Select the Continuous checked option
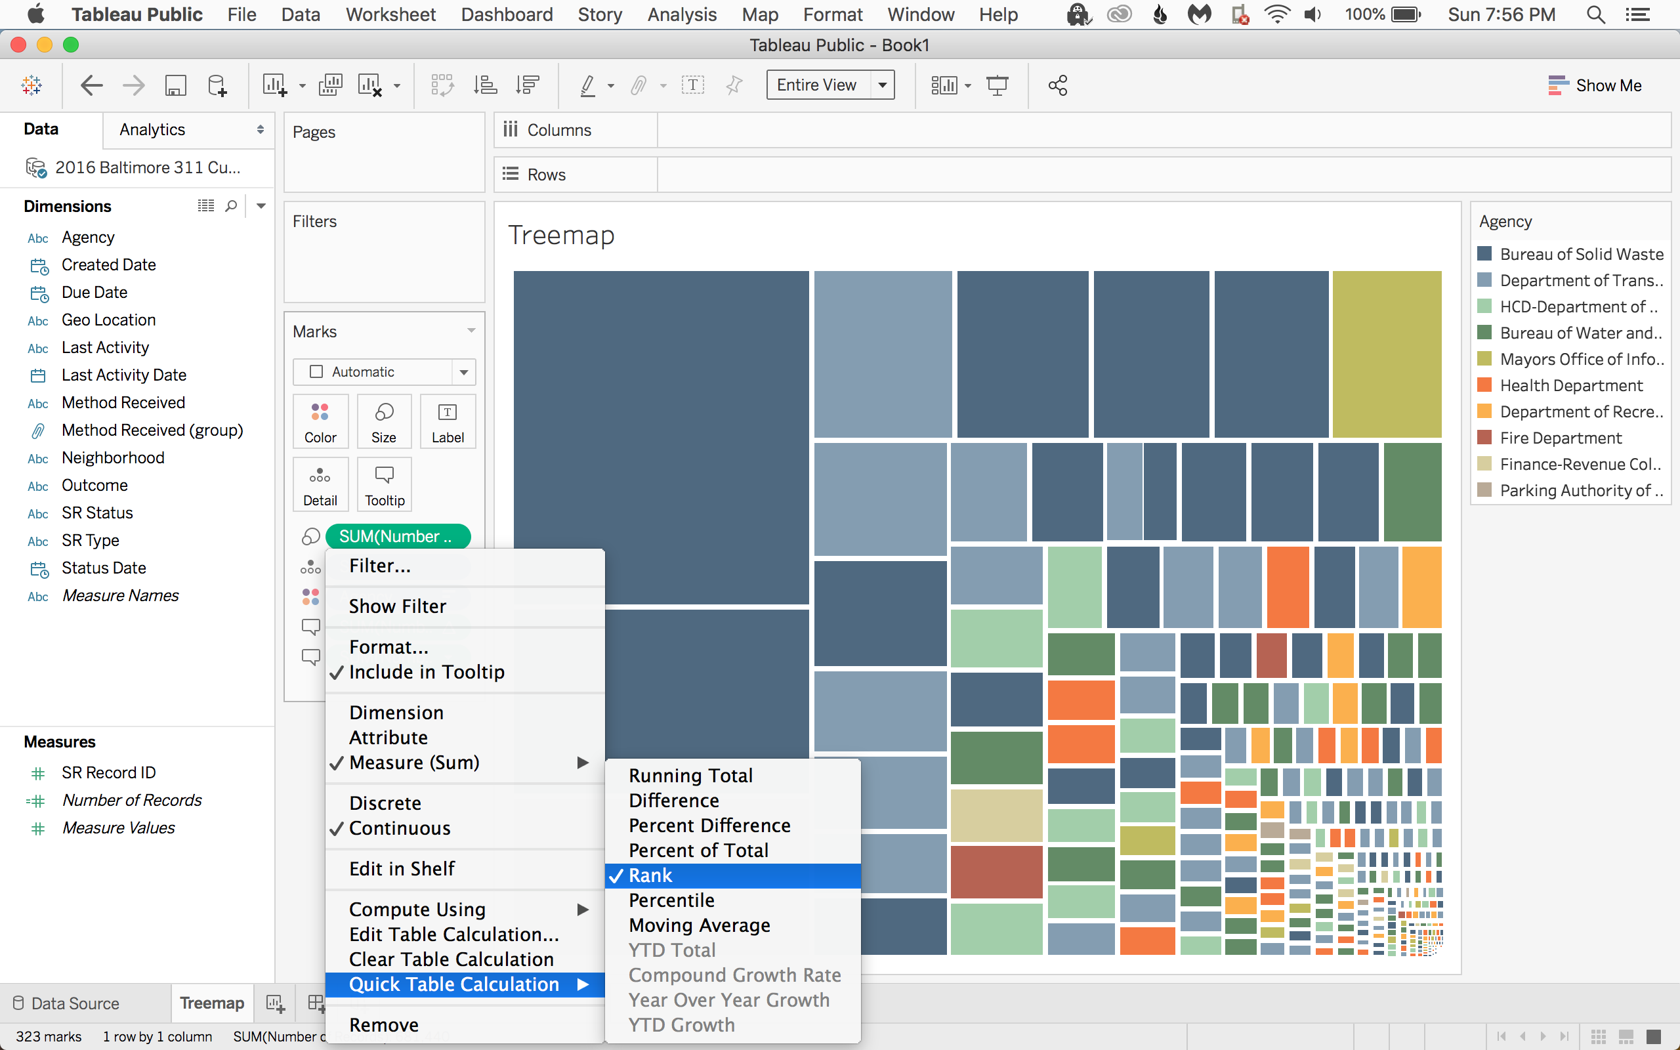Screen dimensions: 1680x1050 (x=465, y=828)
